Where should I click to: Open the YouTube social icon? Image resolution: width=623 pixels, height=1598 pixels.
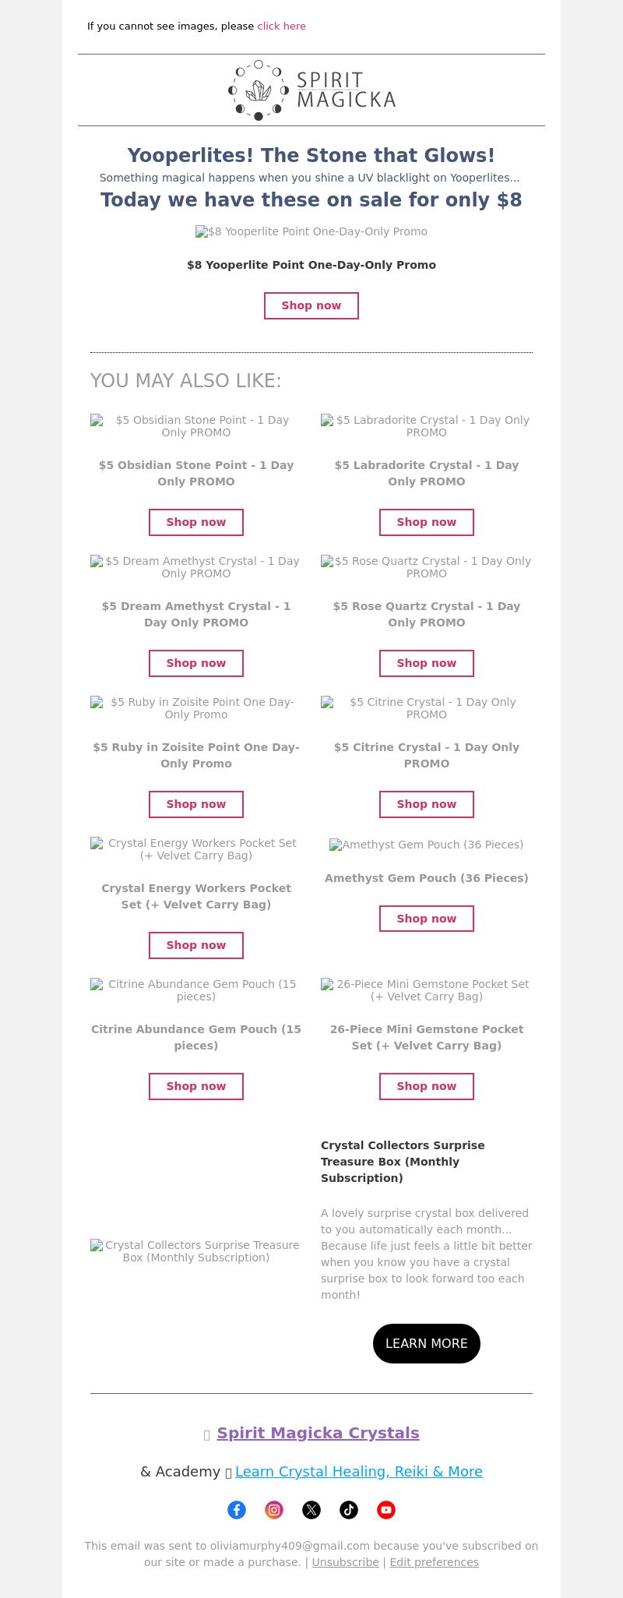pos(386,1510)
